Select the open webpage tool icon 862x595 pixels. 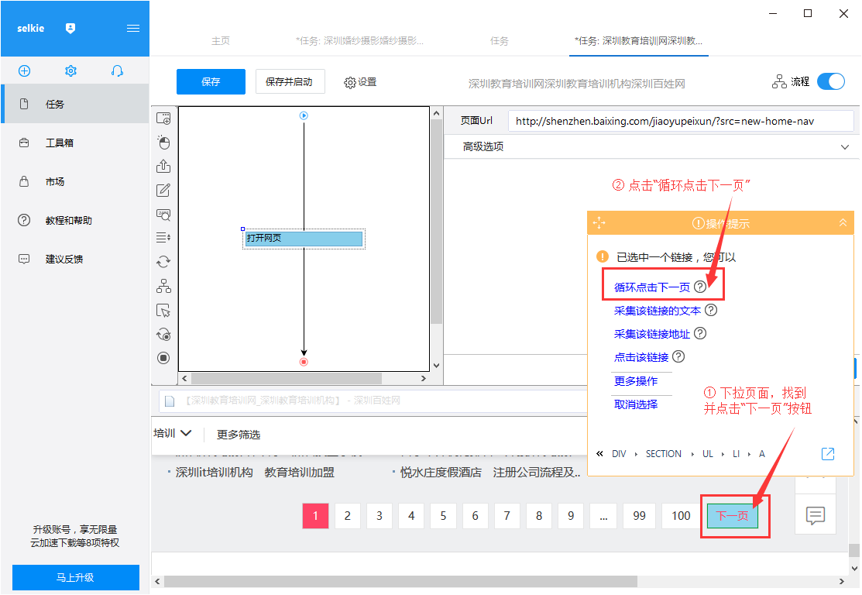click(163, 119)
